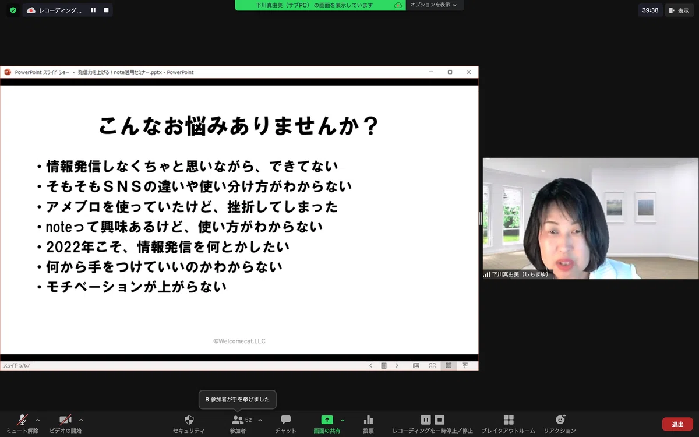Viewport: 699px width, 437px height.
Task: Click the green encryption shield icon
Action: [13, 10]
